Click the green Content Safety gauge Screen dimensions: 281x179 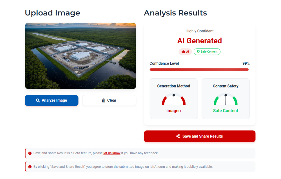[226, 99]
